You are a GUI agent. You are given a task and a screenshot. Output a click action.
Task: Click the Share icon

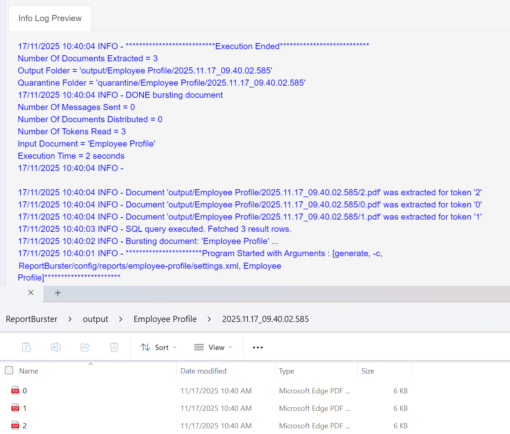tap(84, 347)
